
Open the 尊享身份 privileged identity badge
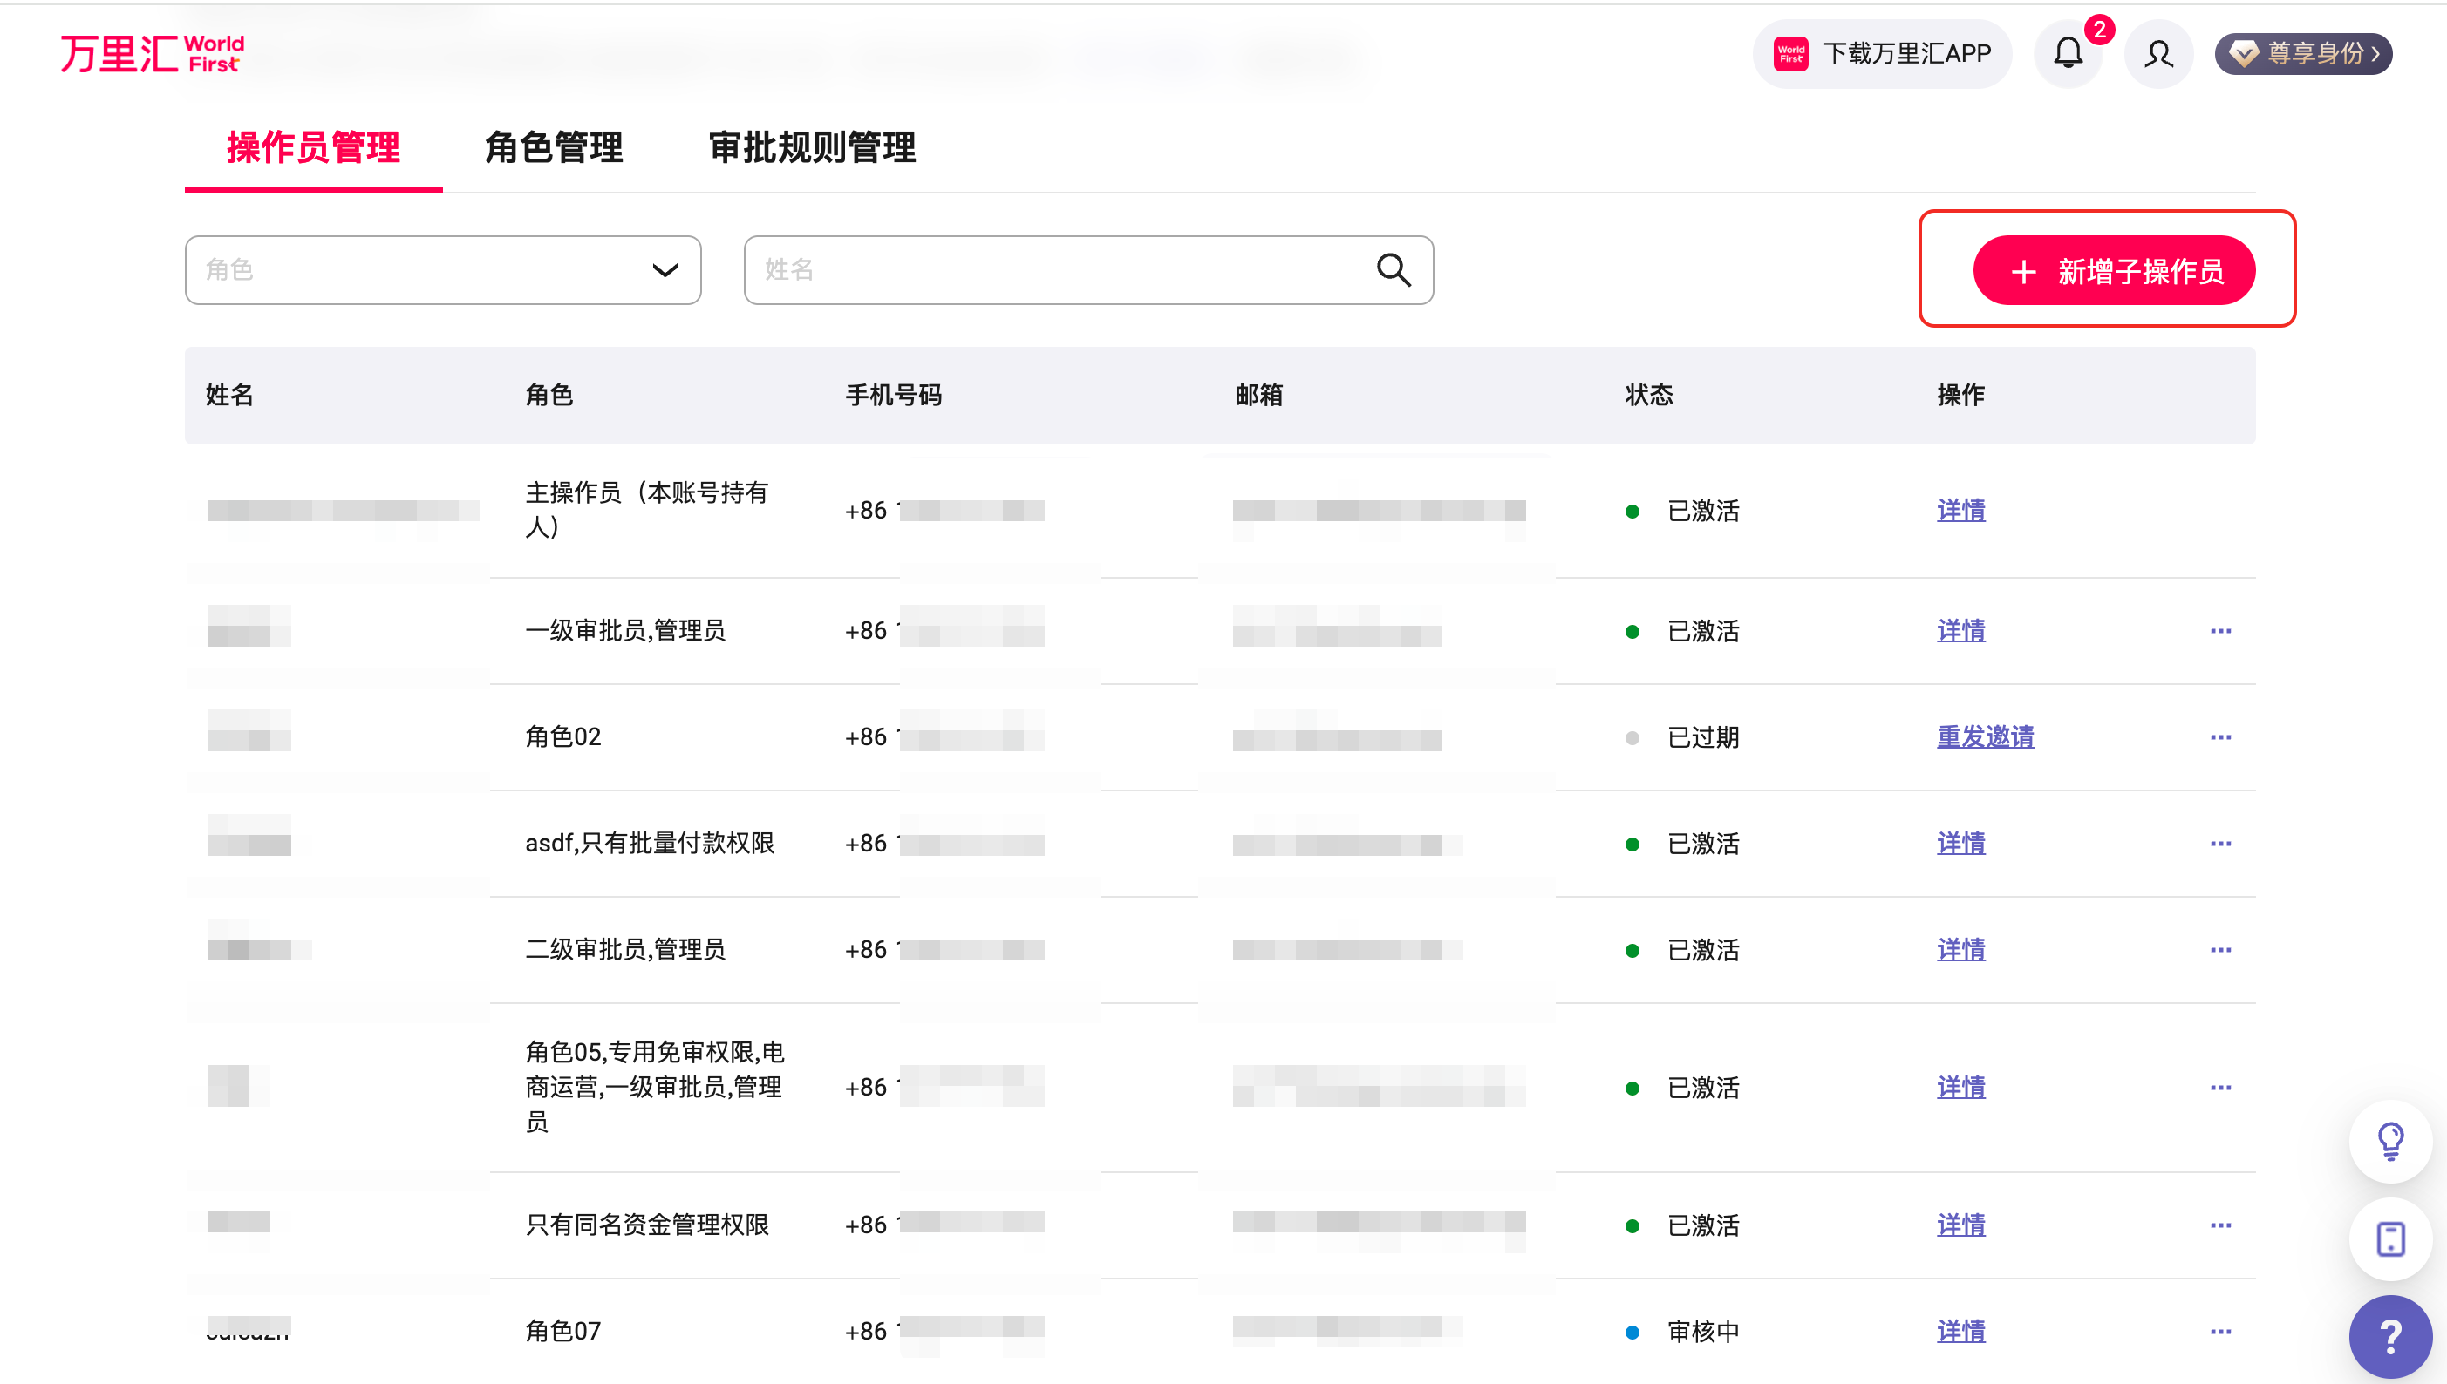[x=2302, y=54]
